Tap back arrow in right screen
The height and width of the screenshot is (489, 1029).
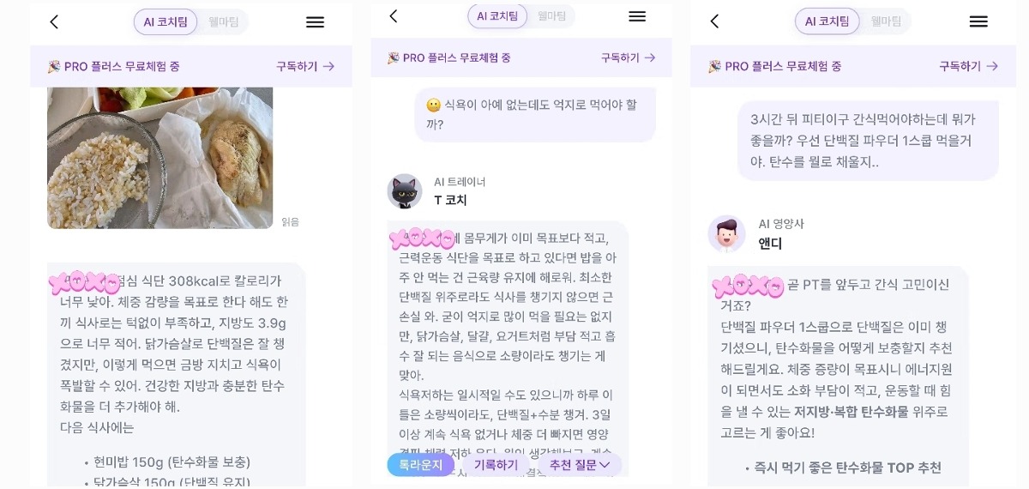pos(714,21)
